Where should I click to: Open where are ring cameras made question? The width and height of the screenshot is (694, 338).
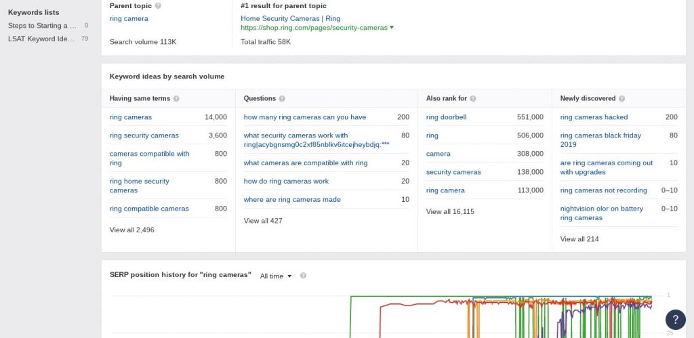[292, 200]
